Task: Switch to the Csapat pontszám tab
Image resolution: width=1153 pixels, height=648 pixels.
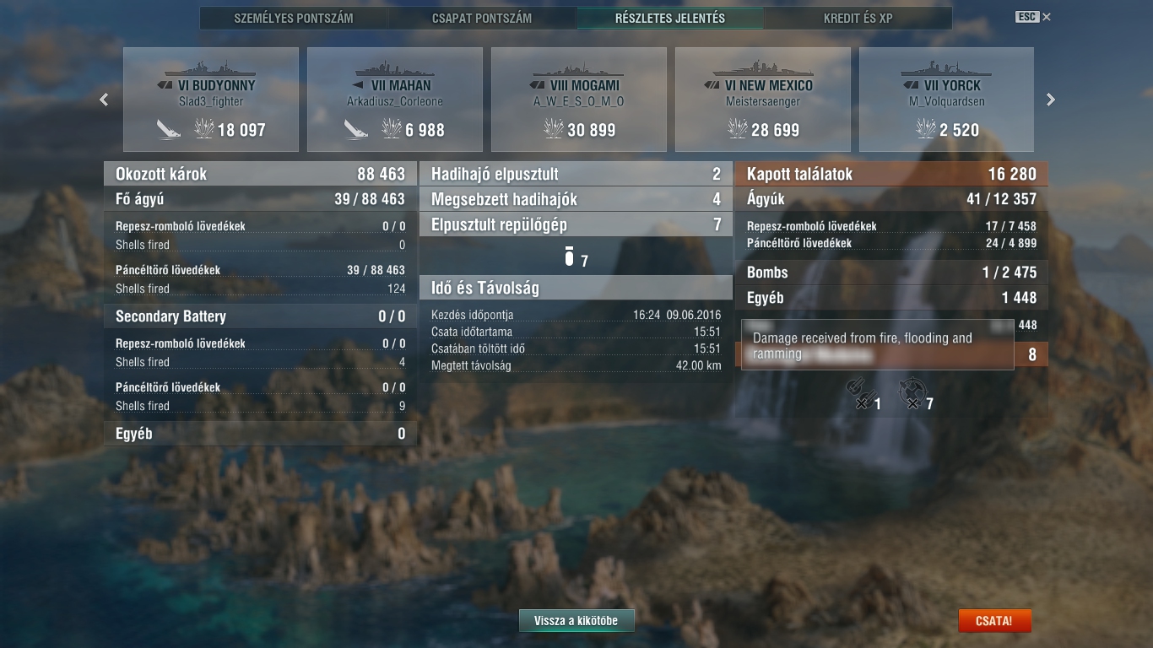Action: click(x=482, y=18)
